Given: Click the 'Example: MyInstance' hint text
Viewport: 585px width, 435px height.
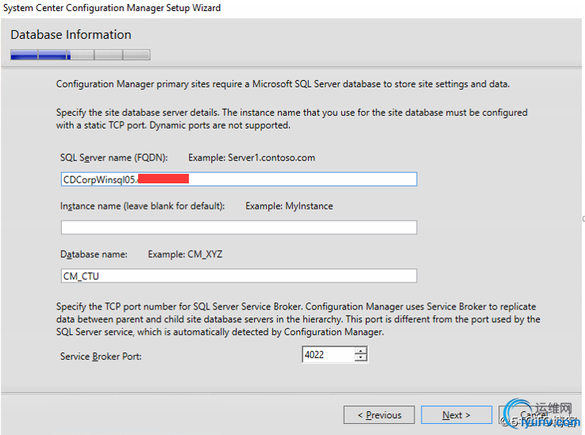Looking at the screenshot, I should (x=289, y=206).
